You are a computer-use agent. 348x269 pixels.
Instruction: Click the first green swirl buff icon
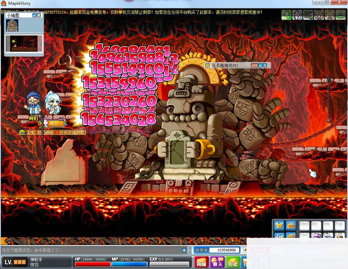click(x=287, y=15)
